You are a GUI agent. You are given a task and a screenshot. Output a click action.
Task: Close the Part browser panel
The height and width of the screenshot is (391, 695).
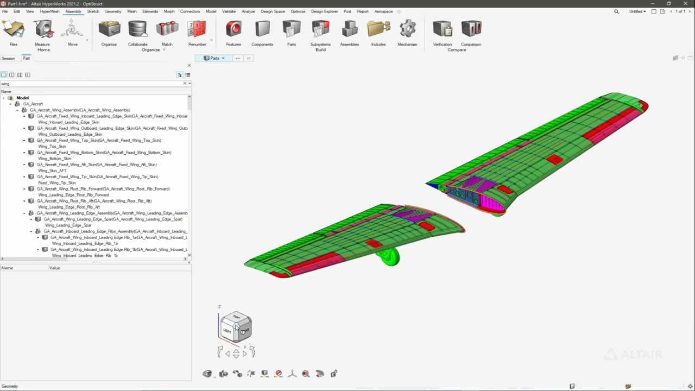[x=189, y=66]
